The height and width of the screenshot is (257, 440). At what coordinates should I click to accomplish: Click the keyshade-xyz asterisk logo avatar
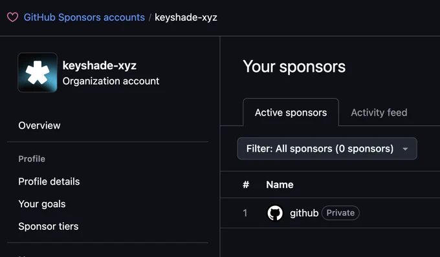(x=38, y=72)
